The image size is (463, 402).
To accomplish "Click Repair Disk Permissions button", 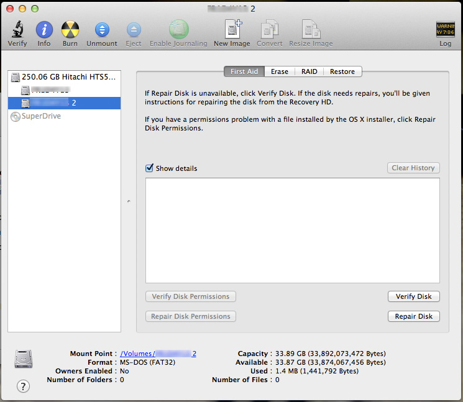I will click(190, 316).
